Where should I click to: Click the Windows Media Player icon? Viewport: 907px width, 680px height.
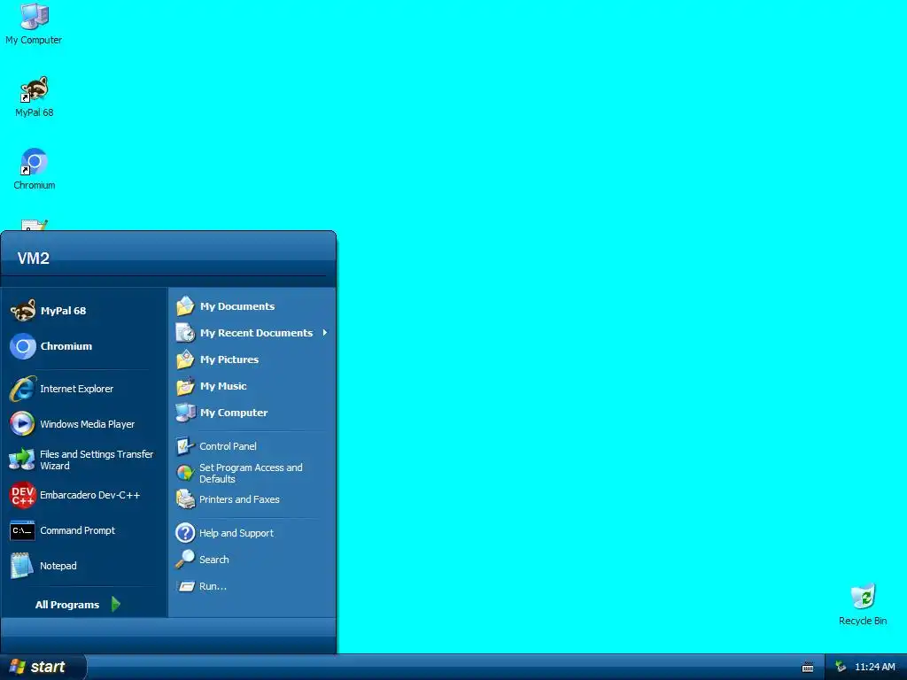(22, 424)
